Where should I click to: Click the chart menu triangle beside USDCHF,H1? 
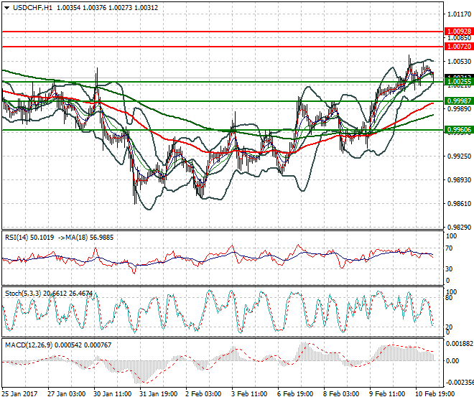tap(7, 8)
